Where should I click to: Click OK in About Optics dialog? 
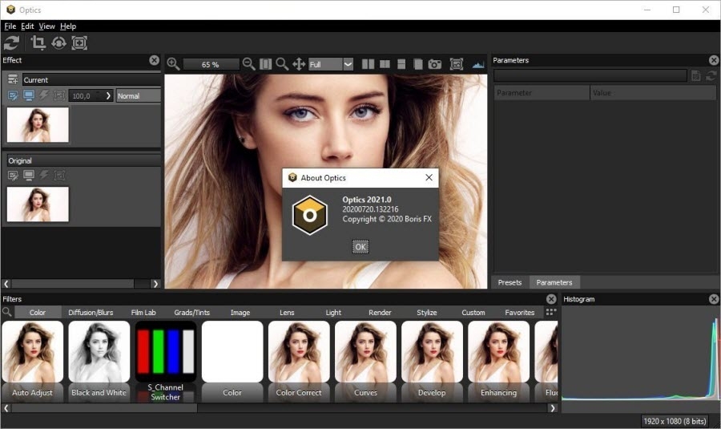[x=360, y=247]
